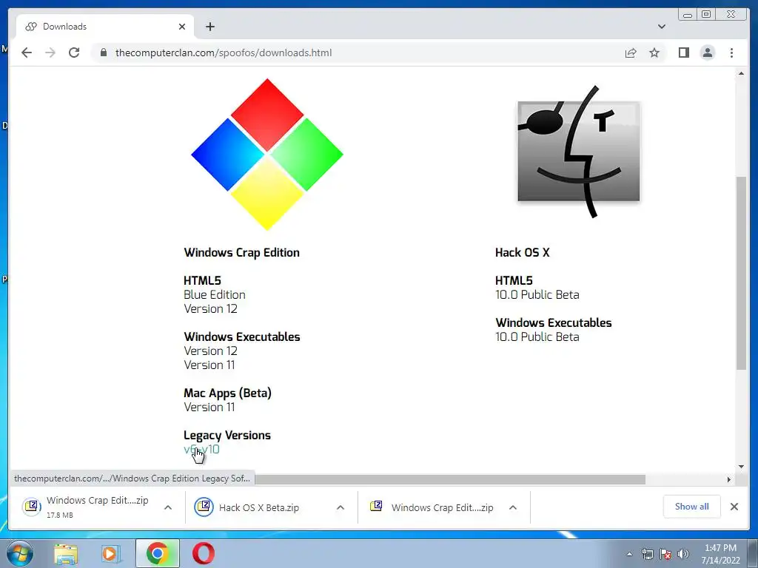Expand options for Hack OS X Beta.zip
The image size is (758, 568).
[x=341, y=507]
